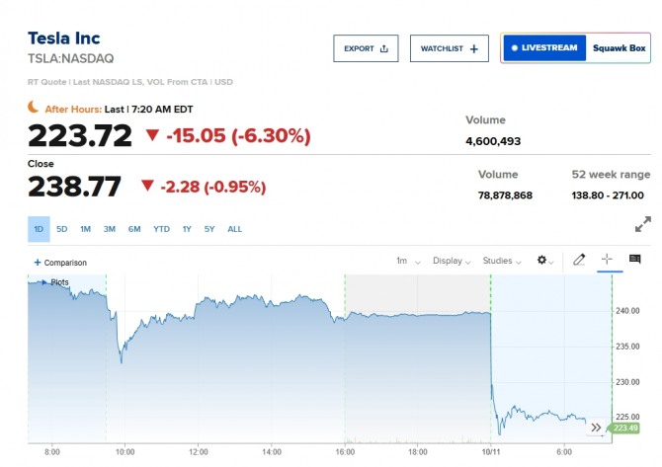The width and height of the screenshot is (662, 467).
Task: Open the Squawk Box link
Action: pos(619,48)
